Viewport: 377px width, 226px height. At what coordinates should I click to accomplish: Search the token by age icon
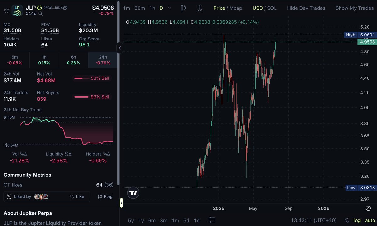coord(41,13)
